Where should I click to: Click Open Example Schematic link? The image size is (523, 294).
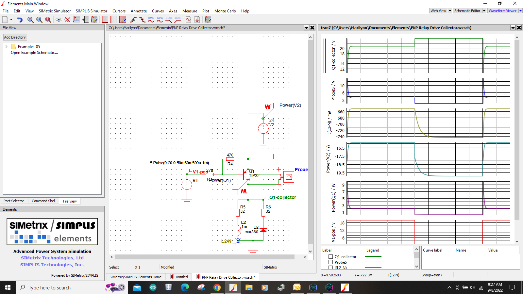[x=34, y=53]
